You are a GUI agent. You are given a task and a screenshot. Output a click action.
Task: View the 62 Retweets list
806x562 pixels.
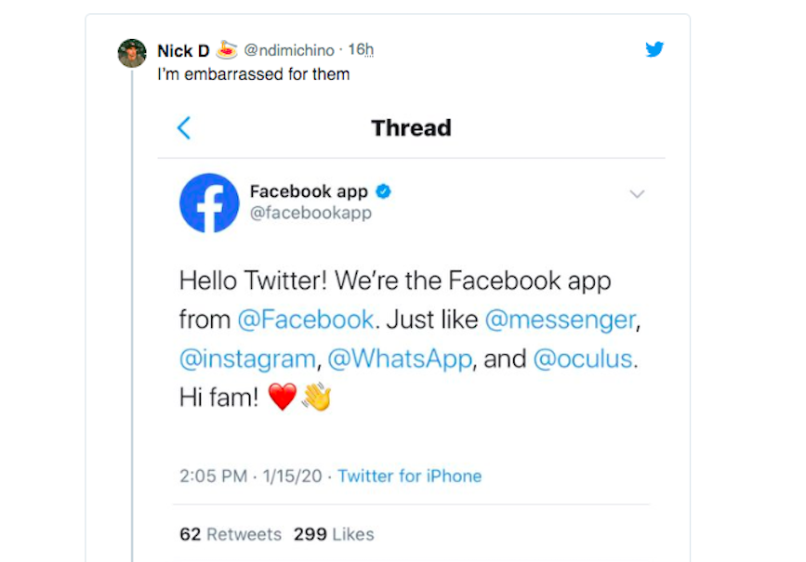[x=230, y=534]
